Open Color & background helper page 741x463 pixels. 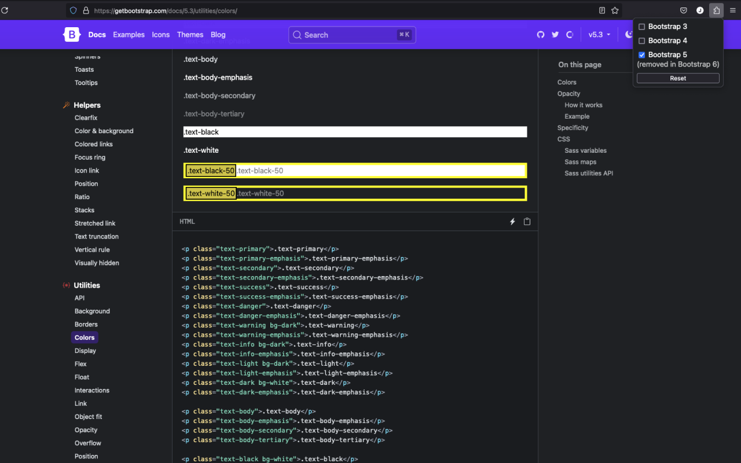[x=104, y=131]
